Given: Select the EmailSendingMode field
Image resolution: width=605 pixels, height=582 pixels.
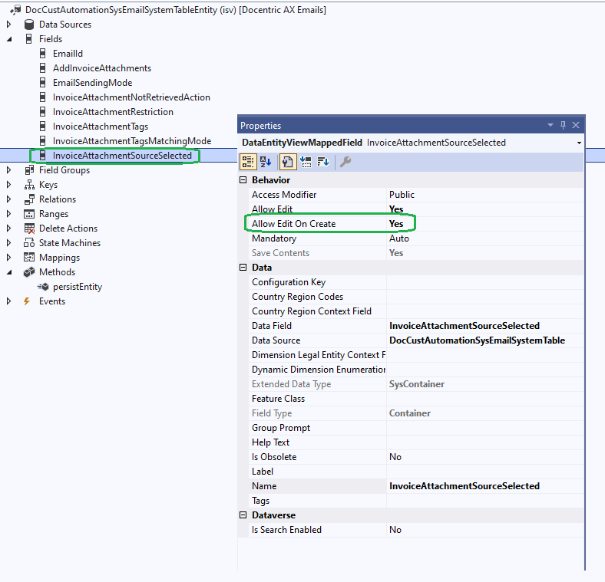Looking at the screenshot, I should [92, 83].
